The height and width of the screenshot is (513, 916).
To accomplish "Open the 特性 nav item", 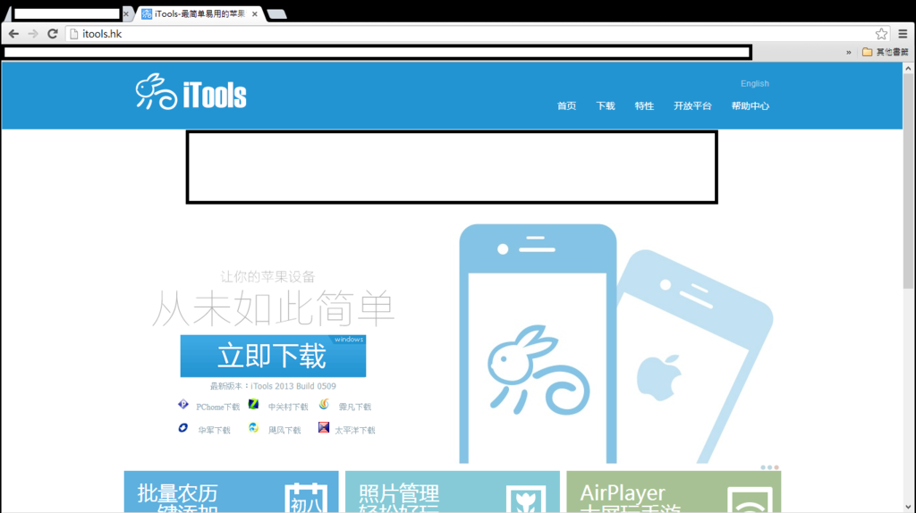I will pyautogui.click(x=644, y=105).
